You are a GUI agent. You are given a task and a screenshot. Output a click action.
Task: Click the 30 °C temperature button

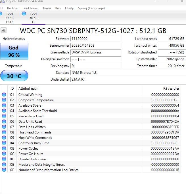coord(14,76)
